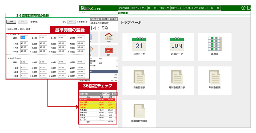Open the 月別勤務集計表 document tile

click(177, 80)
